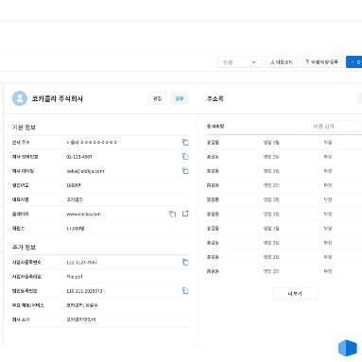Copy the 회사 전화번호 02-123-4567

185,157
